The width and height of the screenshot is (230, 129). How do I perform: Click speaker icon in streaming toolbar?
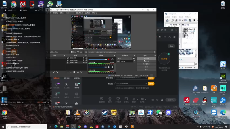click(142, 99)
